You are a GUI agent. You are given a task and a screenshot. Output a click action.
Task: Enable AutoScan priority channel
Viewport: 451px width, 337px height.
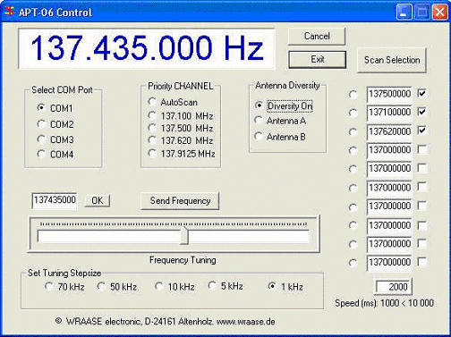pyautogui.click(x=173, y=102)
